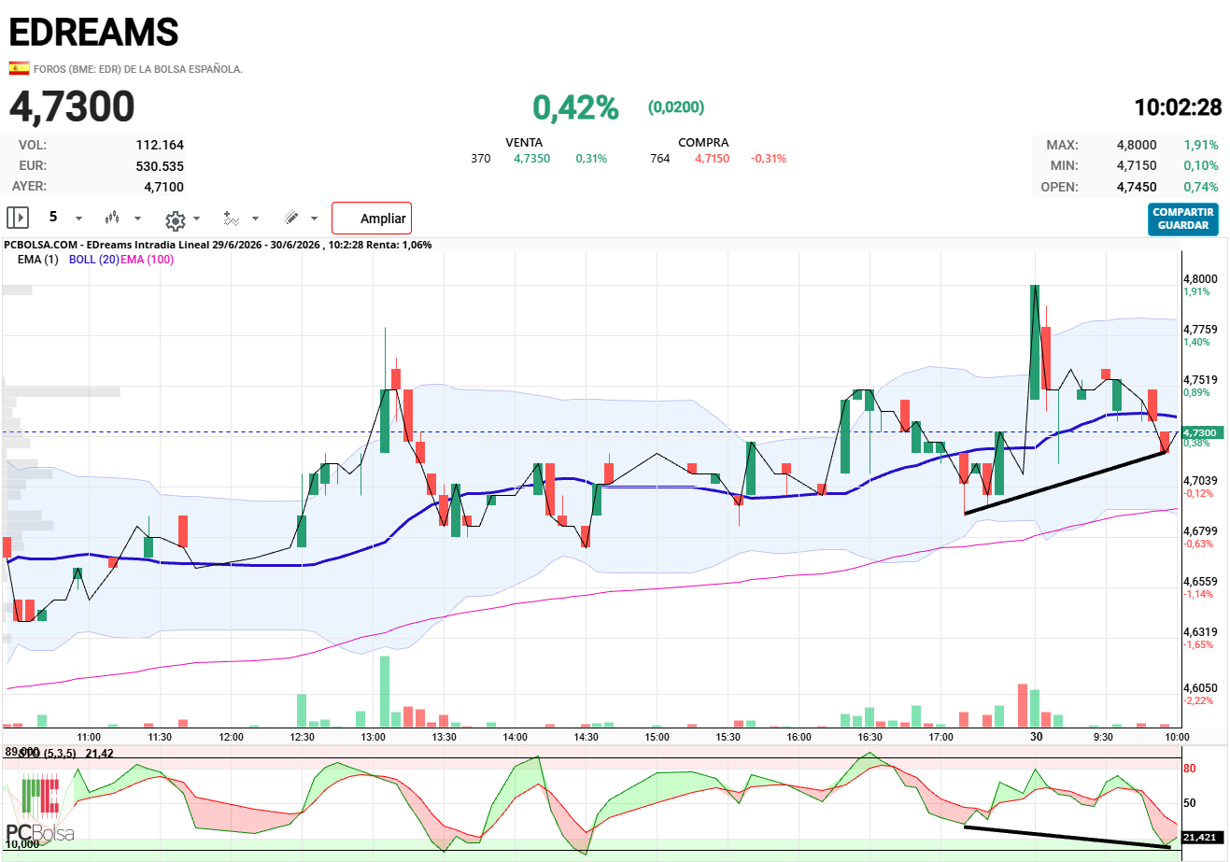Open the Foros de la bolsa española link
The image size is (1230, 862).
coord(138,69)
